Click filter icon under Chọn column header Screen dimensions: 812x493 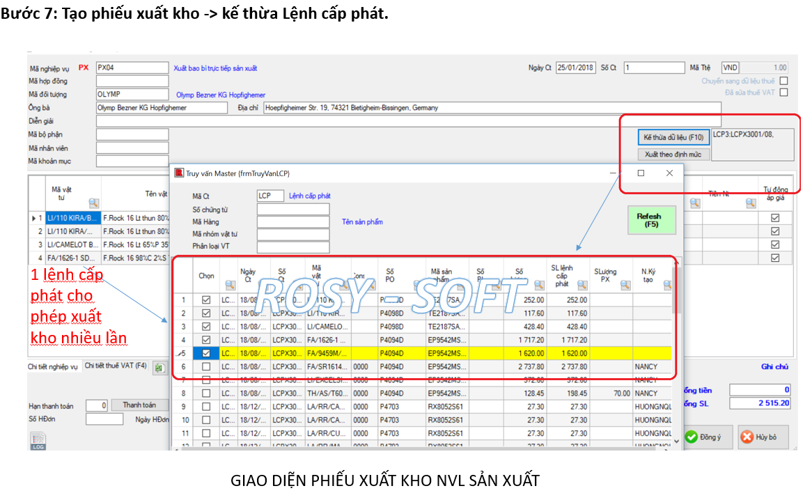pyautogui.click(x=230, y=285)
